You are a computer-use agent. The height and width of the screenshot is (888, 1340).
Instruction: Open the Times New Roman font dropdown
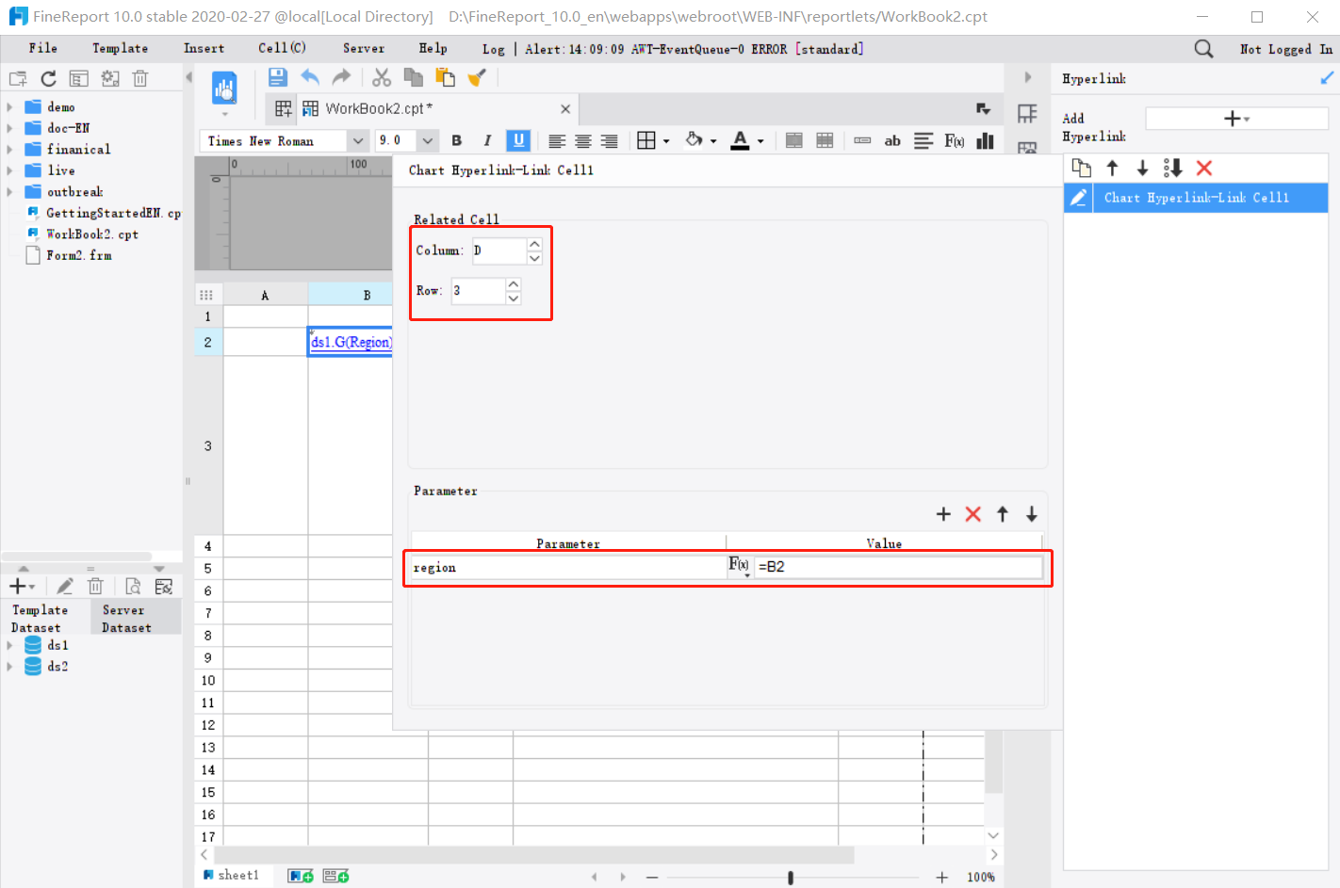click(x=357, y=140)
